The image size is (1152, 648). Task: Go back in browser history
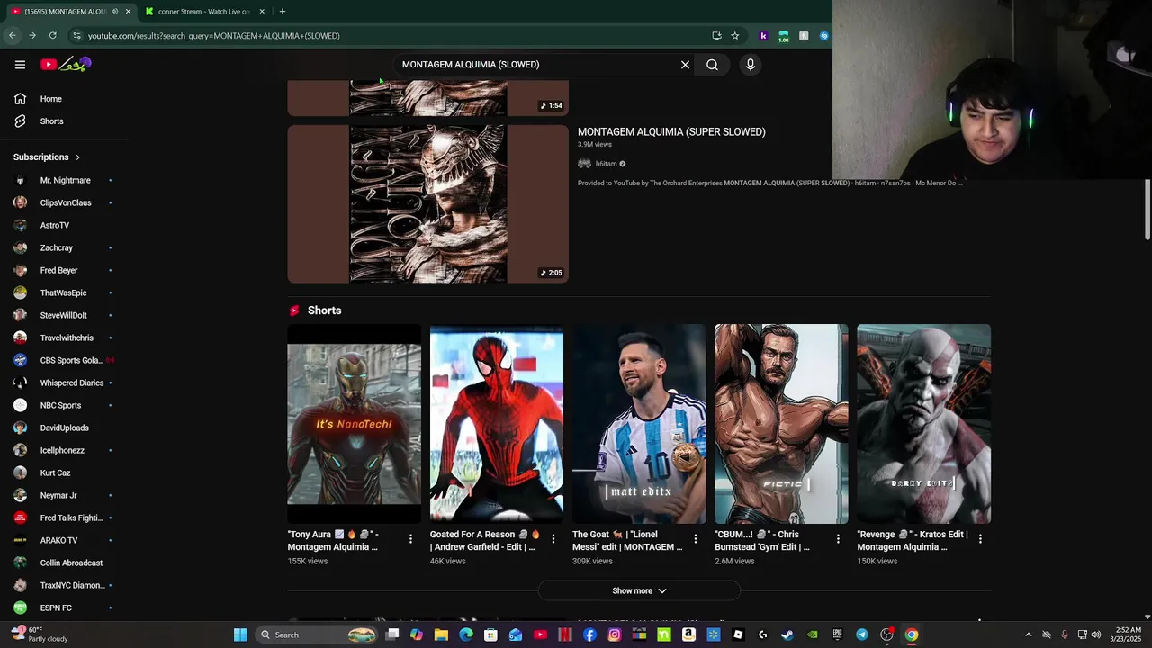click(x=12, y=36)
